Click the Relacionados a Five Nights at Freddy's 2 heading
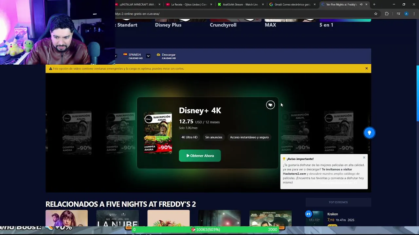The height and width of the screenshot is (235, 419). tap(120, 204)
